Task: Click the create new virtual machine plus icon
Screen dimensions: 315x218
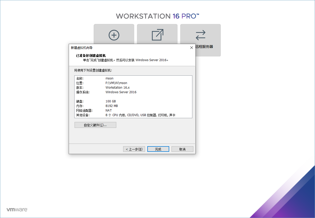Action: click(114, 35)
